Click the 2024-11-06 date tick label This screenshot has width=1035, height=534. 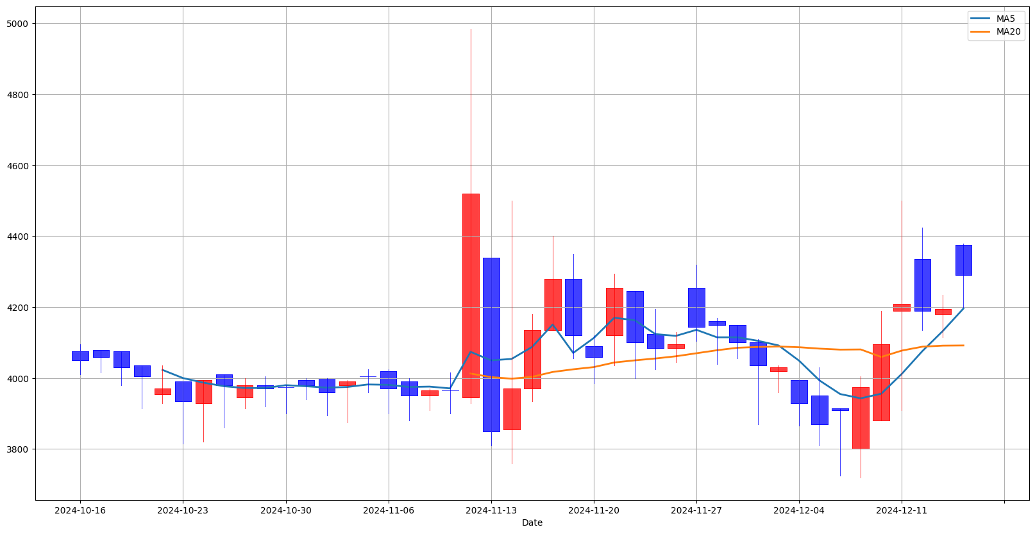[389, 510]
